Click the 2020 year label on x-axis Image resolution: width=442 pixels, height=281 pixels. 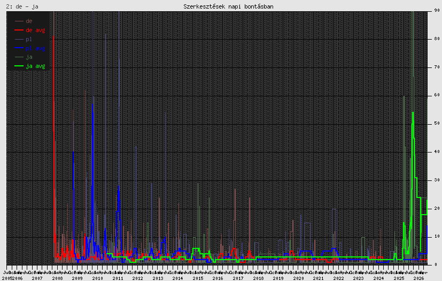(x=298, y=278)
